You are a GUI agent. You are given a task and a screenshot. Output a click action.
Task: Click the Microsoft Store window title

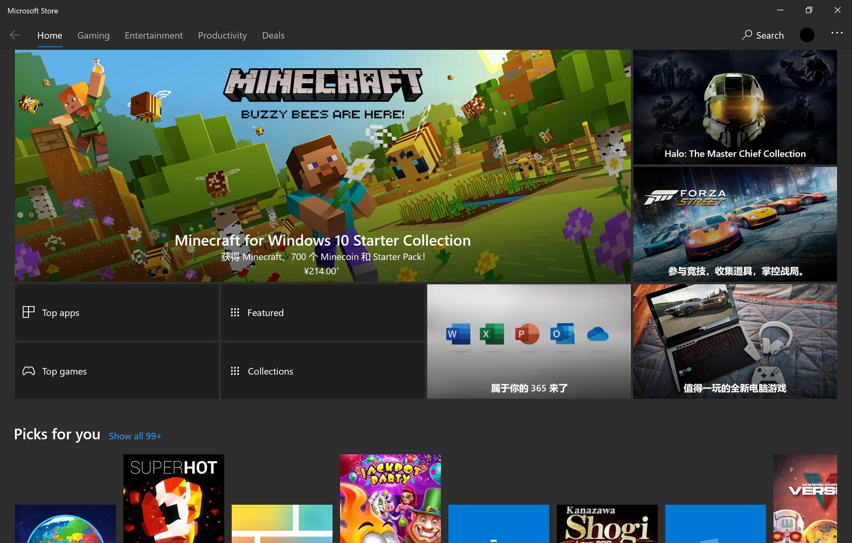[33, 11]
